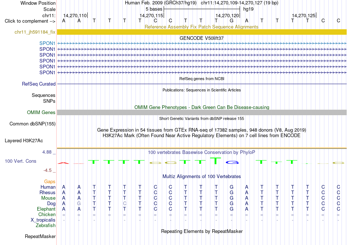Click the Window Position label

tap(38, 3)
